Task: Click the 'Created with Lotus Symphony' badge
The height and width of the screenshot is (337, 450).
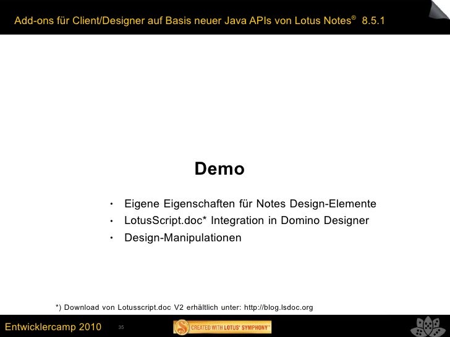Action: click(x=222, y=327)
